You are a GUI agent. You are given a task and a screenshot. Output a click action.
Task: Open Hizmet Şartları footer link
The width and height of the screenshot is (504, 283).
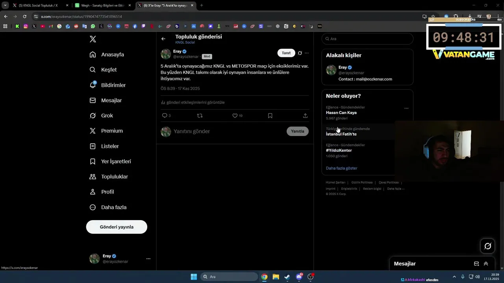pyautogui.click(x=335, y=182)
